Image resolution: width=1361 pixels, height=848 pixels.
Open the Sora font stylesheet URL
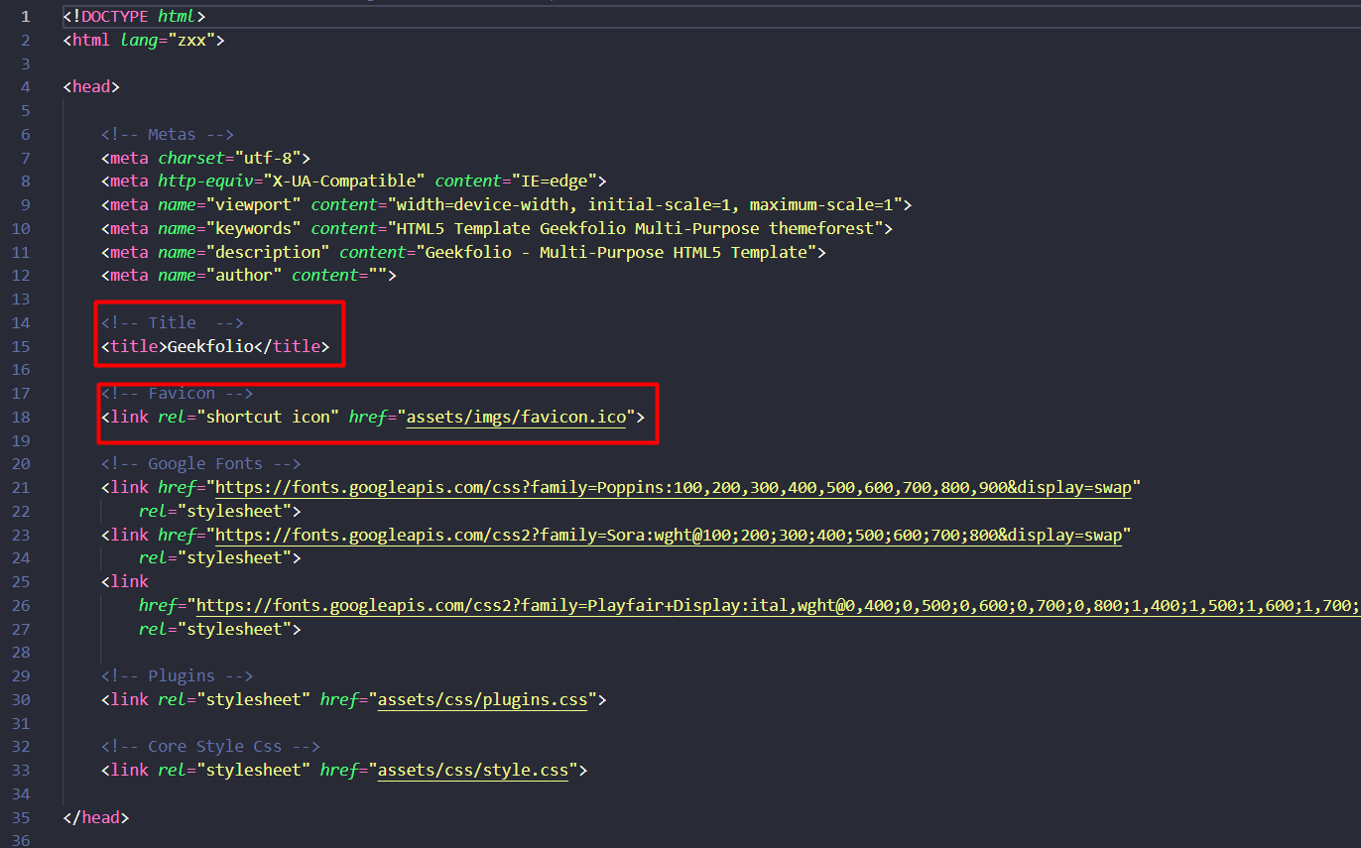click(x=668, y=536)
